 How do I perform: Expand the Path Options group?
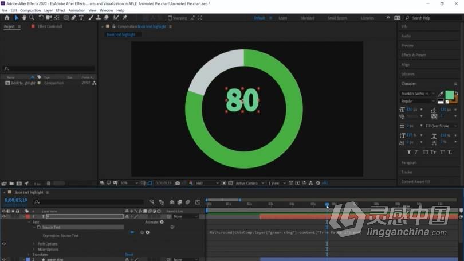(34, 244)
